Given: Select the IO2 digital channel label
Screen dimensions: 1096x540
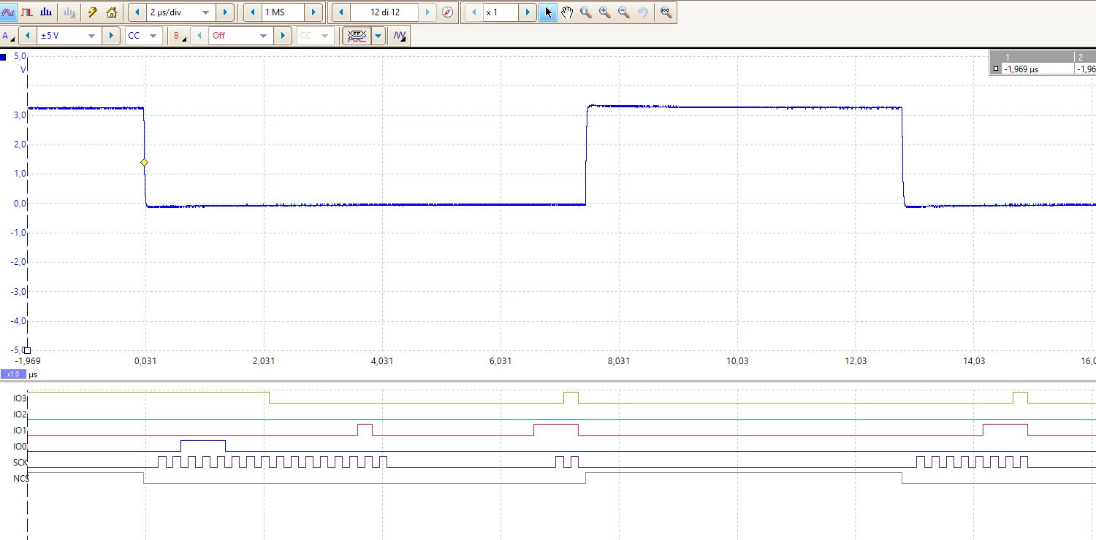Looking at the screenshot, I should 20,414.
